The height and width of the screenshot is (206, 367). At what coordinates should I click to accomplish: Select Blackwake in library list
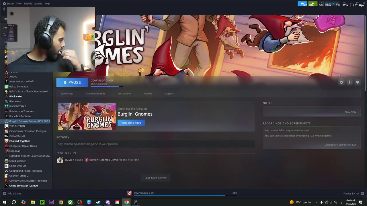(x=15, y=96)
